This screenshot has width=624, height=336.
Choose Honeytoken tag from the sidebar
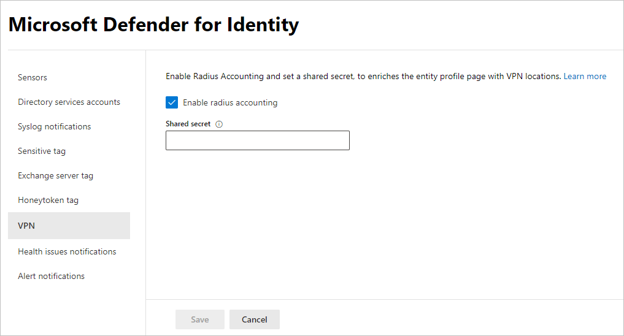pyautogui.click(x=48, y=200)
